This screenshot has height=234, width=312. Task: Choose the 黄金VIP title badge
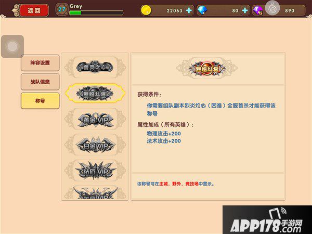pos(95,119)
